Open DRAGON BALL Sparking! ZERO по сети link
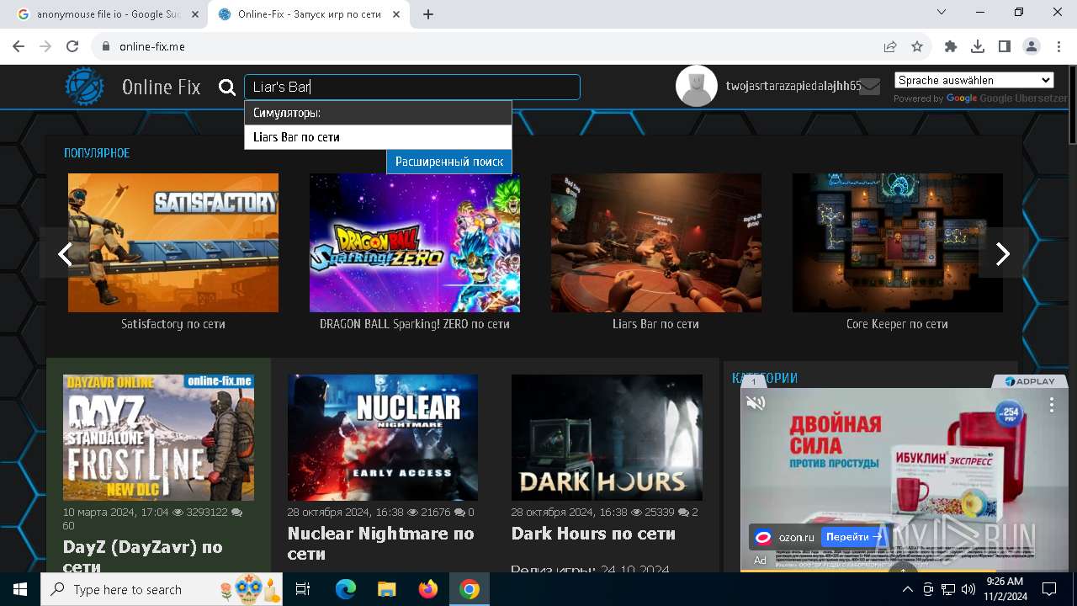The image size is (1077, 606). 415,324
